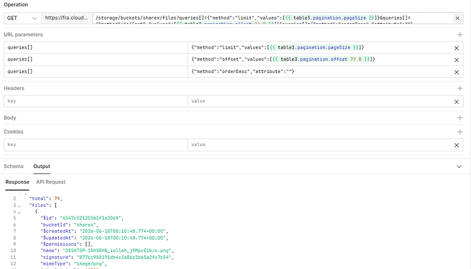Delete the empty Headers key-value row
This screenshot has height=269, width=471.
tap(456, 102)
